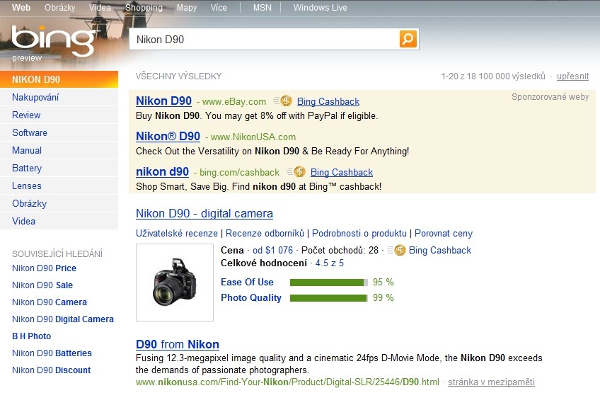600x393 pixels.
Task: Click Porovnat ceny link
Action: (444, 233)
